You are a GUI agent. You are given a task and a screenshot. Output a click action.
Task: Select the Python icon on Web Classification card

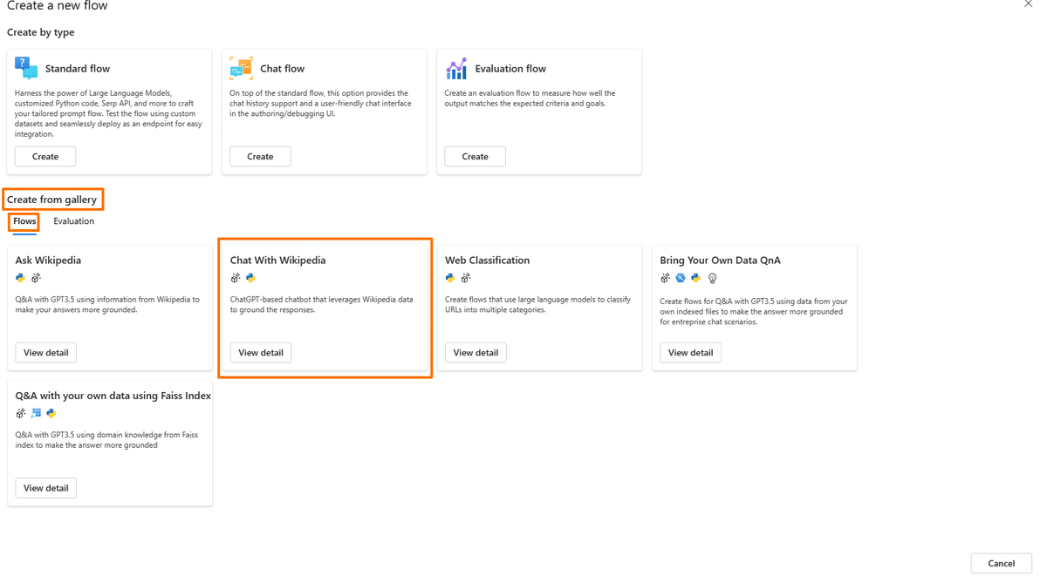click(450, 278)
